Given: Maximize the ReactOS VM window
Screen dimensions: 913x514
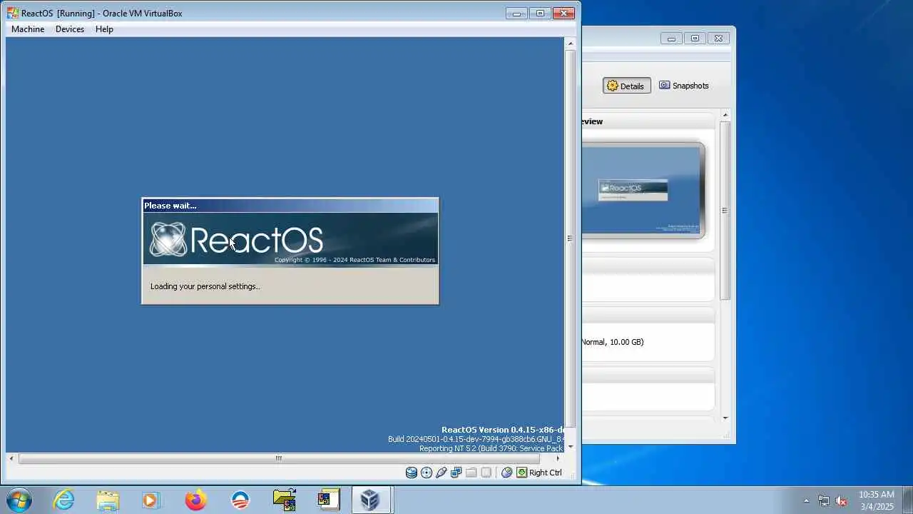Looking at the screenshot, I should 540,13.
